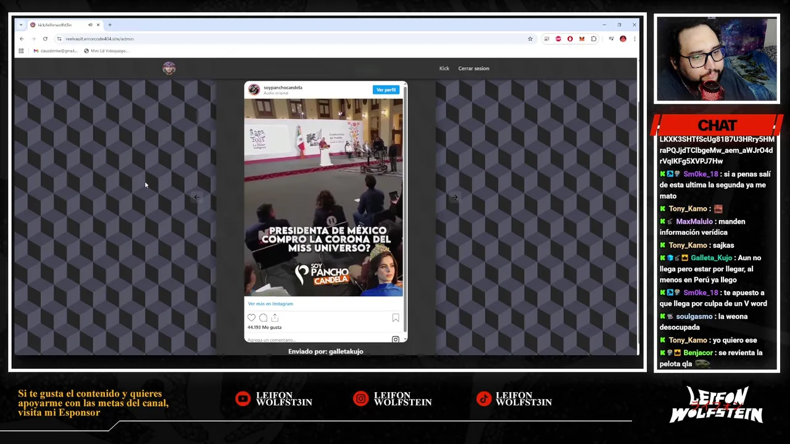Click Benjacor username in chat
The width and height of the screenshot is (790, 444).
tap(698, 353)
